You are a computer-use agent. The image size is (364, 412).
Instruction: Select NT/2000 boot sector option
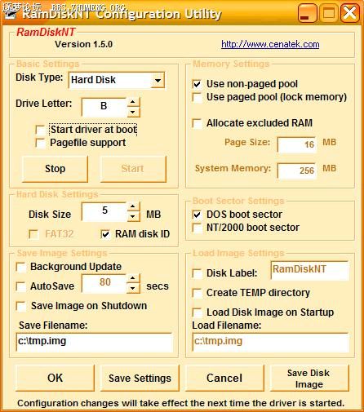tap(197, 228)
